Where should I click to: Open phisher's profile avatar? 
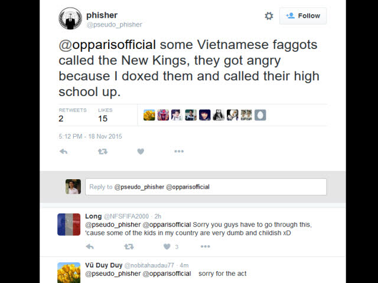tap(70, 18)
